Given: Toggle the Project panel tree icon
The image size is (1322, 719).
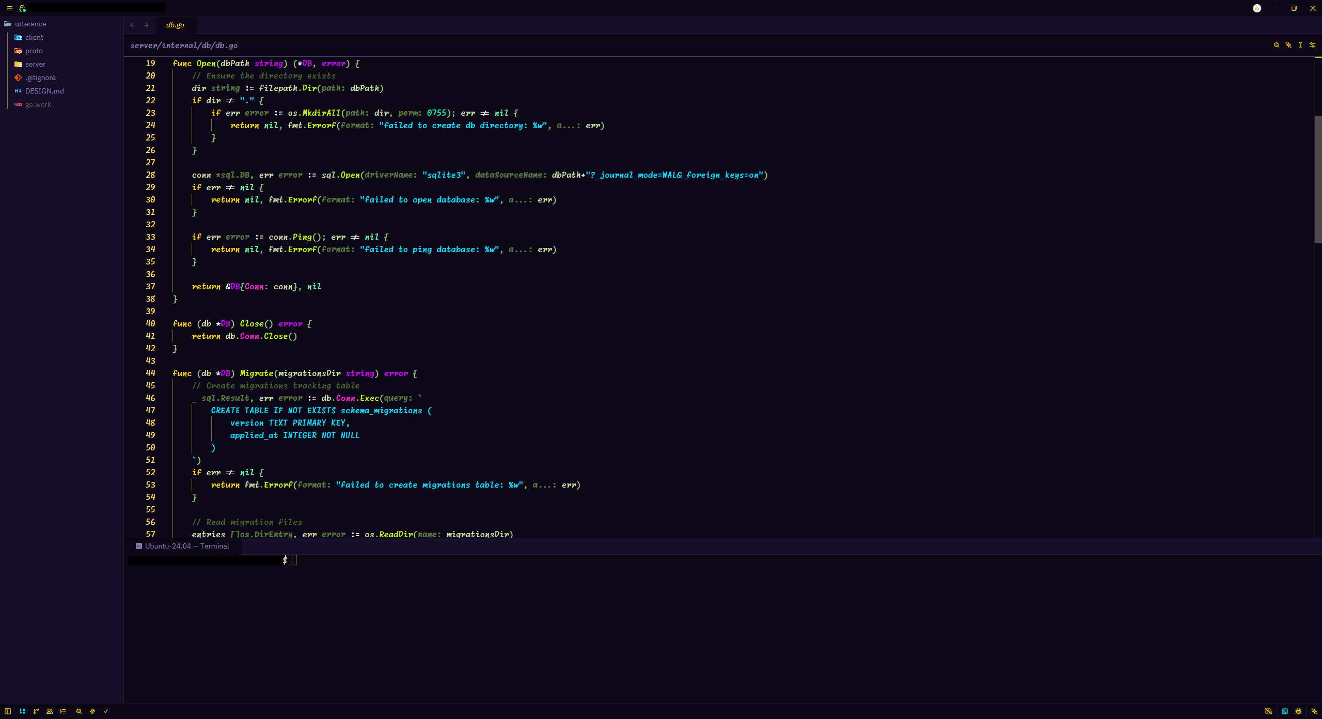Looking at the screenshot, I should click(x=23, y=711).
